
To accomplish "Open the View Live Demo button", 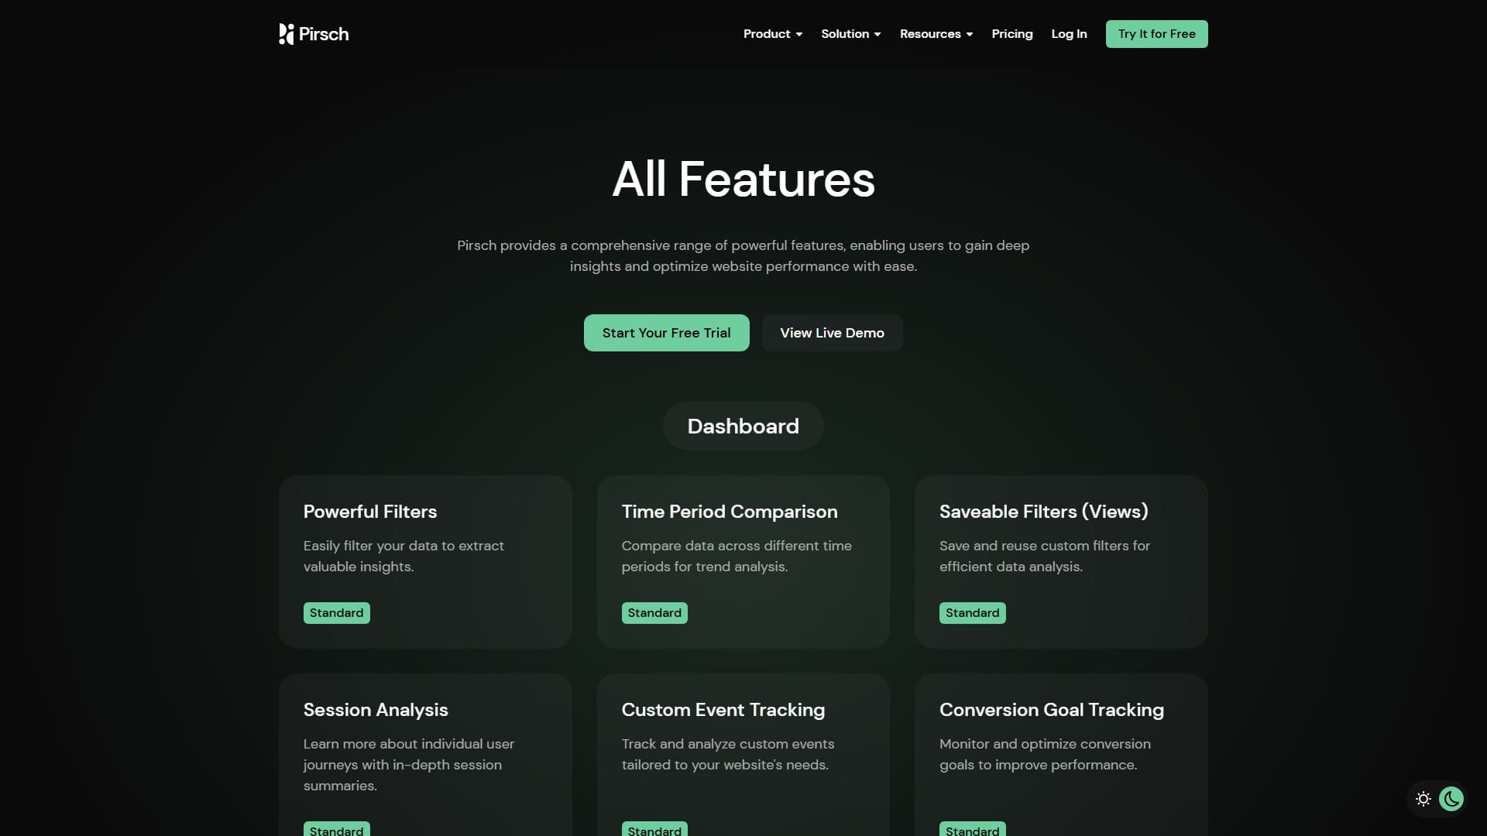I will (x=833, y=333).
